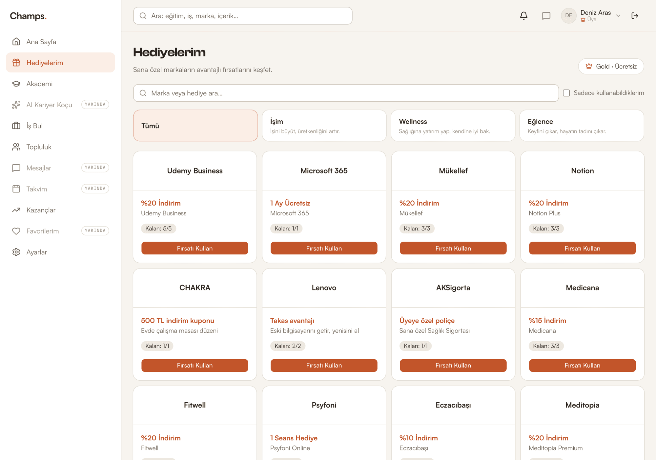This screenshot has width=656, height=460.
Task: Redeem the AKSigorta policy offer
Action: click(453, 365)
